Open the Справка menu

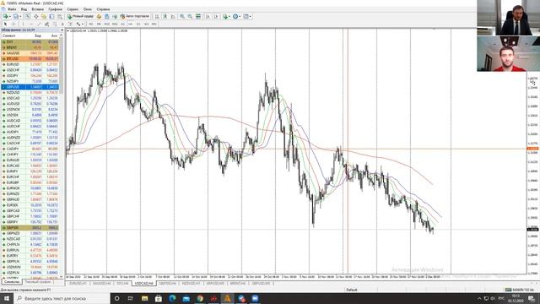pos(103,9)
